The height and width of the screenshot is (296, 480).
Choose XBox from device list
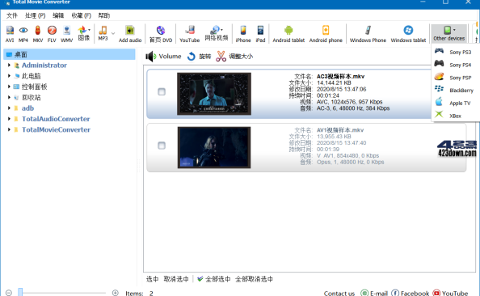(455, 116)
